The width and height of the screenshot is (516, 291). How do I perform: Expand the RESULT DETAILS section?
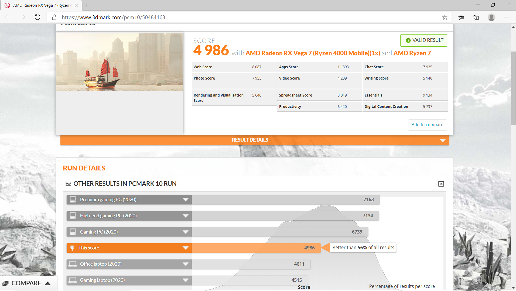[442, 140]
